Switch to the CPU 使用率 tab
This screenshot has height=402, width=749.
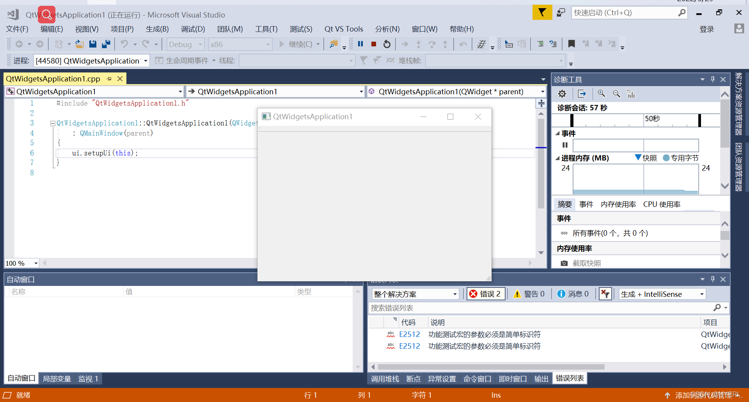pos(662,204)
